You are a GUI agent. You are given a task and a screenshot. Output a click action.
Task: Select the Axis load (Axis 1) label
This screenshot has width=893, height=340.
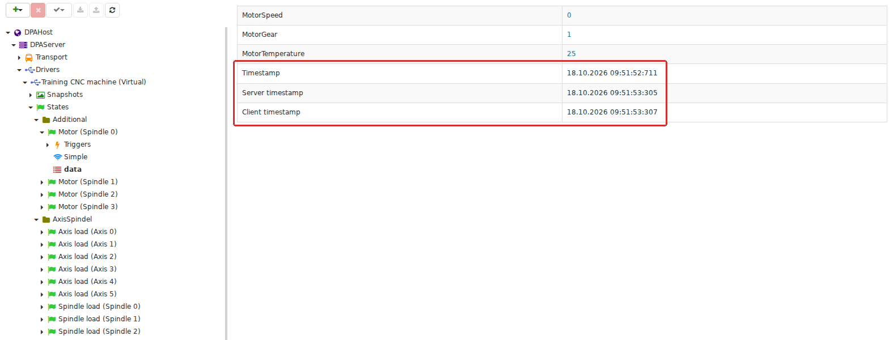pyautogui.click(x=87, y=244)
